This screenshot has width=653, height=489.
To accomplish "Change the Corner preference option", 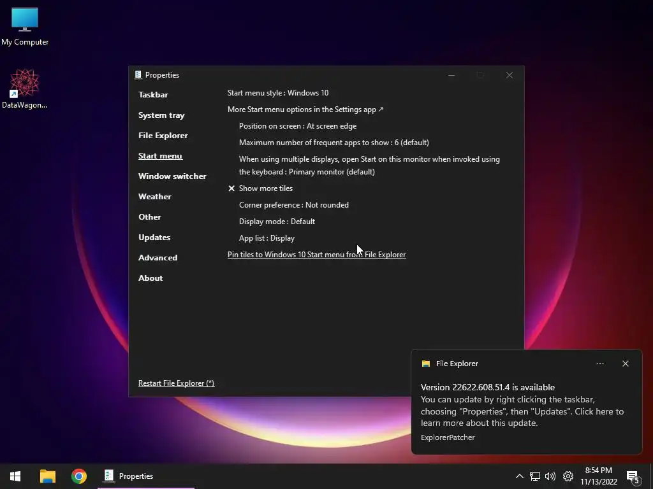I will (x=293, y=205).
